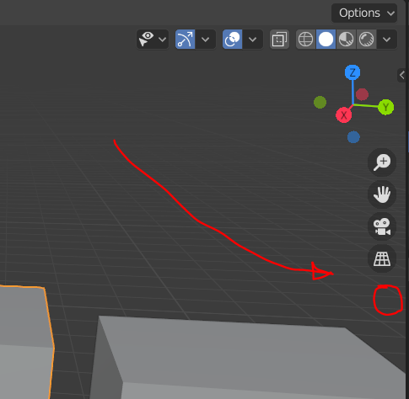409x399 pixels.
Task: Click the Z axis on navigation gizmo
Action: point(352,72)
